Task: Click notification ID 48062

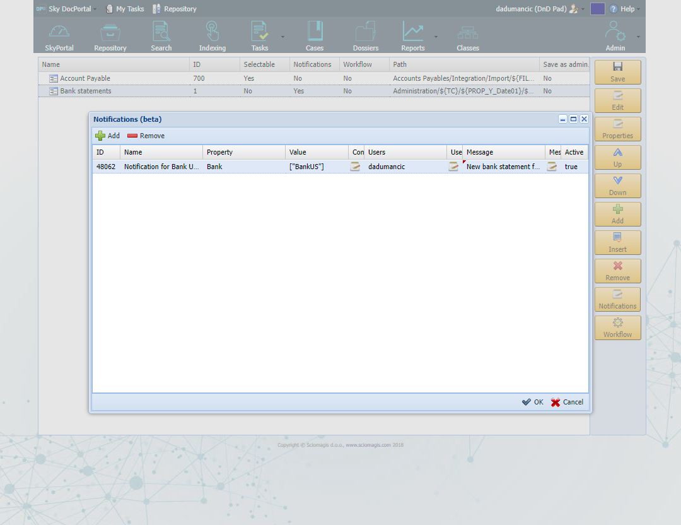Action: click(x=106, y=167)
